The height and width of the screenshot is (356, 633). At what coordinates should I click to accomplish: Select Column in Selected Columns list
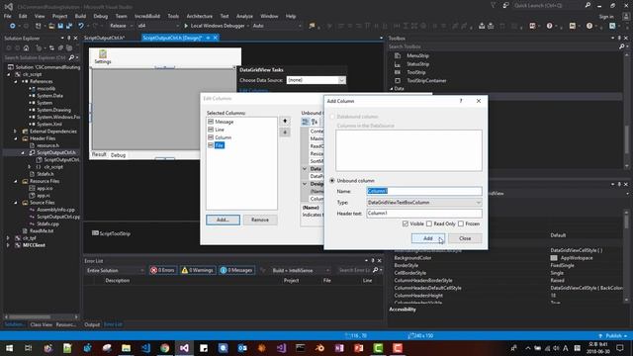coord(223,137)
